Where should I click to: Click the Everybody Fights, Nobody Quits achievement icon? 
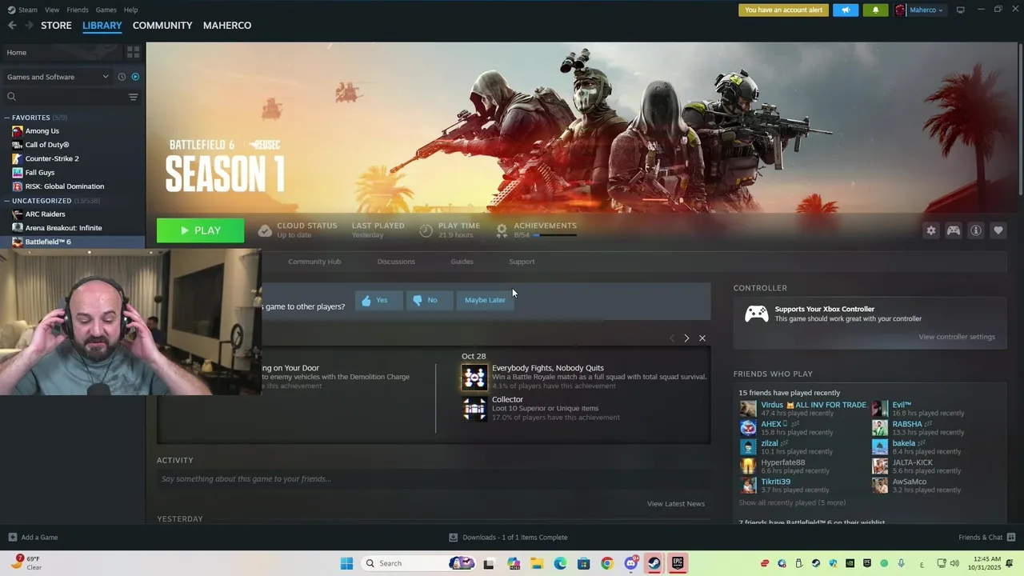pyautogui.click(x=474, y=377)
